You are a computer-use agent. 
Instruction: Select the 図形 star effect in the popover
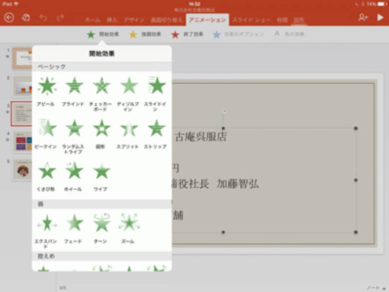pyautogui.click(x=101, y=134)
